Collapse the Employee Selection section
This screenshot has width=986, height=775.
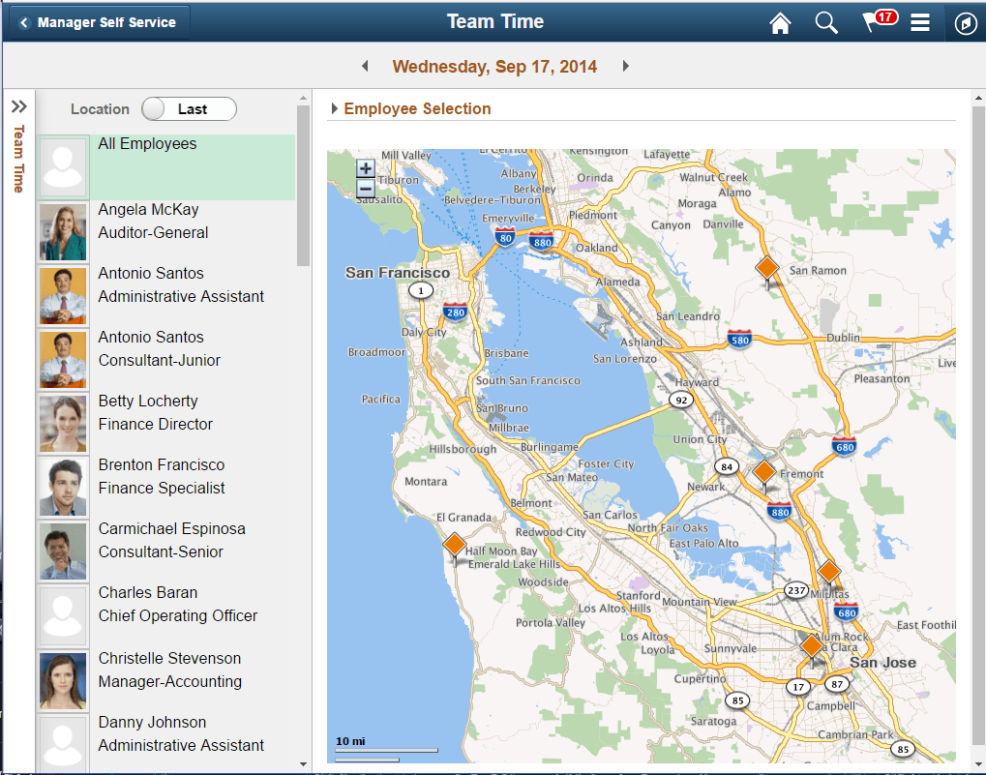336,108
